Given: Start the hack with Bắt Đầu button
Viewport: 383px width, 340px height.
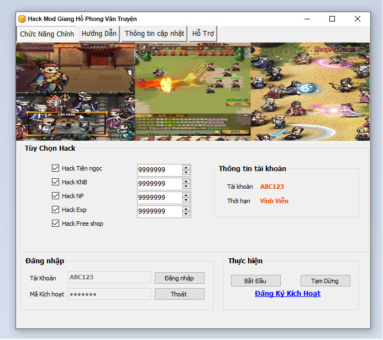Looking at the screenshot, I should pos(256,281).
